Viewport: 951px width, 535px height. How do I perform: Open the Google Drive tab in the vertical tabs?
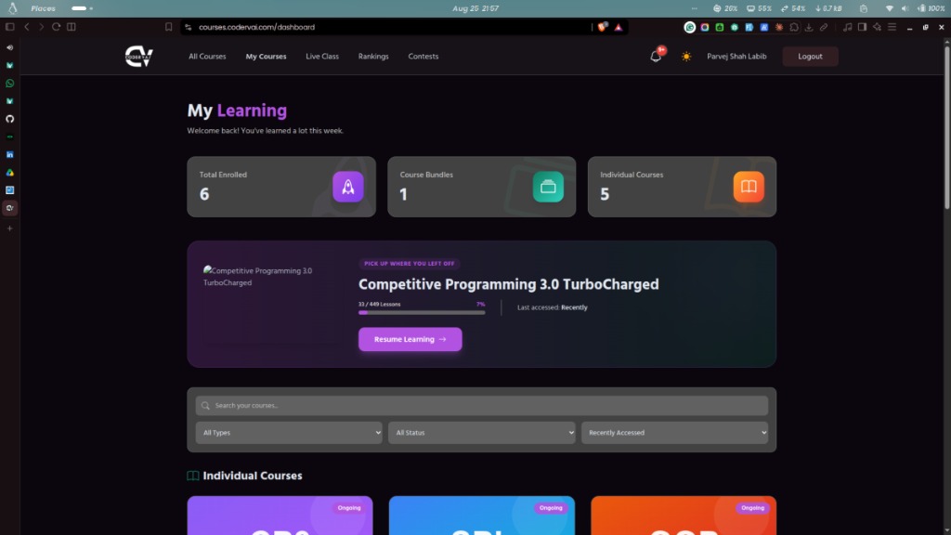pos(9,172)
